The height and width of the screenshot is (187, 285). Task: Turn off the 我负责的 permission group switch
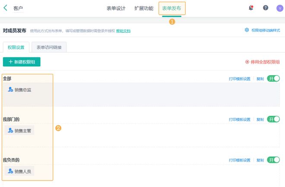[273, 160]
